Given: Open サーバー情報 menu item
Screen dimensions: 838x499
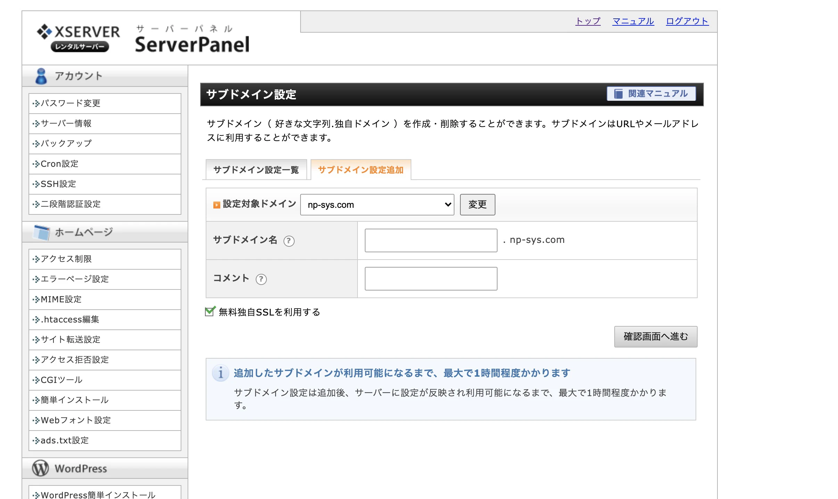Looking at the screenshot, I should coord(105,124).
